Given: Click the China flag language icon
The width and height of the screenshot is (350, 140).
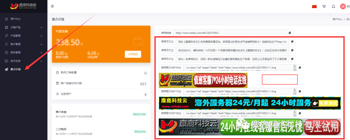Looking at the screenshot, I should pos(314,6).
